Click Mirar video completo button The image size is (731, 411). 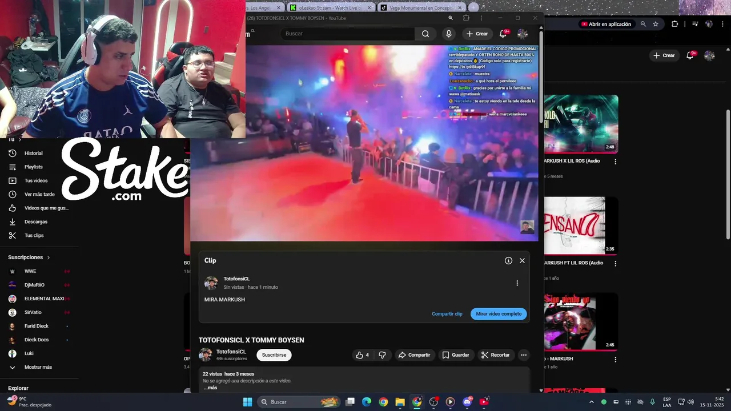(x=499, y=314)
